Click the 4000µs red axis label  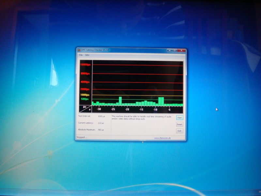point(85,82)
